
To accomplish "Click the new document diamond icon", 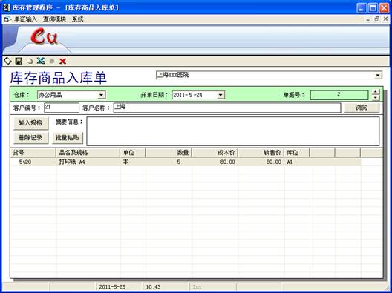I will pos(8,61).
